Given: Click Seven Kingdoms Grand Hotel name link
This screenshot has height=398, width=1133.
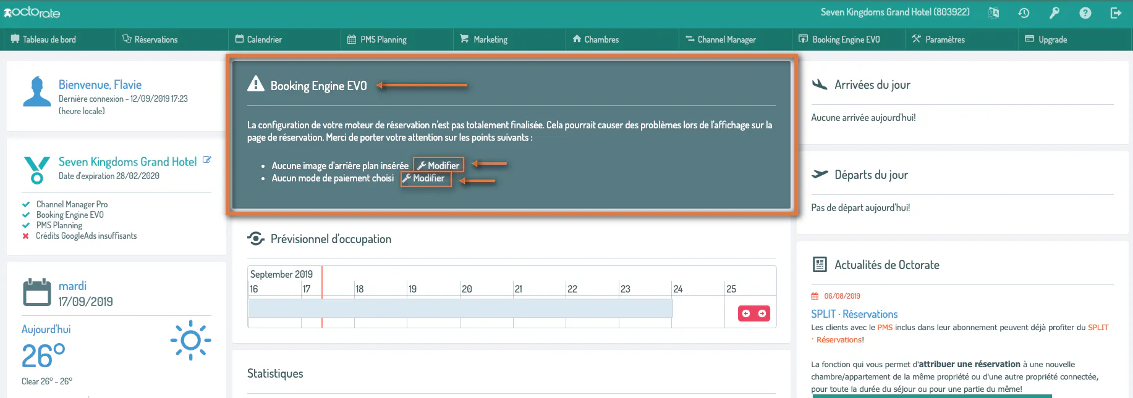Looking at the screenshot, I should point(127,162).
